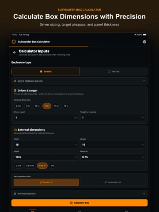Select the Ported enclosure type

[114, 72]
